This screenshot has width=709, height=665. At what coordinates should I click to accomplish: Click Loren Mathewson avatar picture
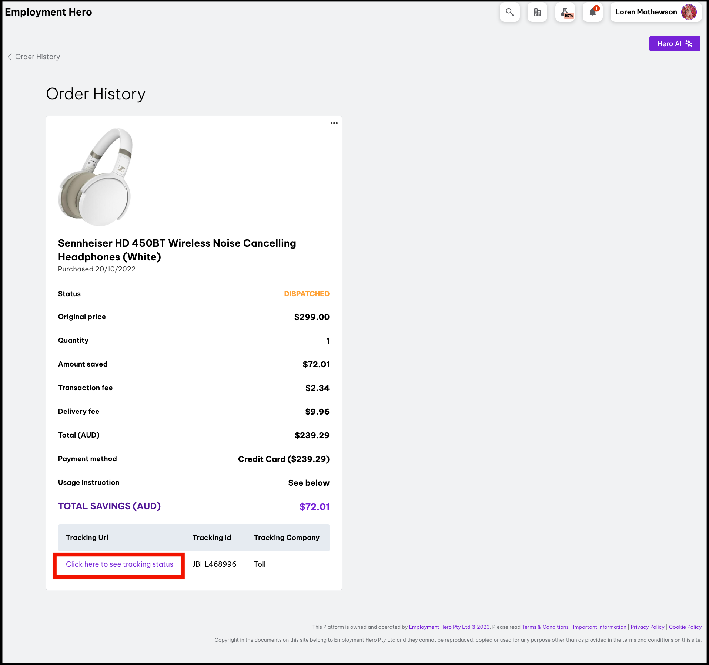689,12
